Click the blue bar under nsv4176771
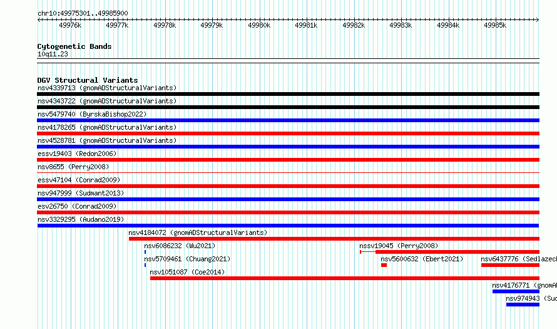Viewport: 557px width, 329px height. (516, 291)
